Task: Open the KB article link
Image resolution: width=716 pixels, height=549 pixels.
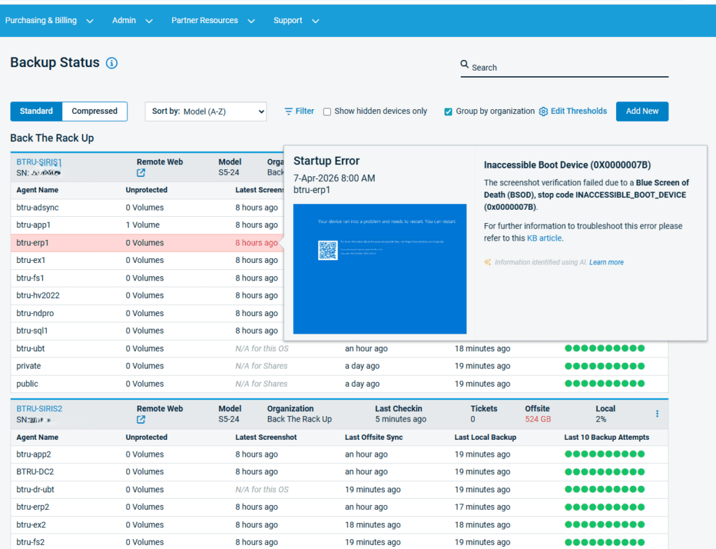Action: click(x=544, y=238)
